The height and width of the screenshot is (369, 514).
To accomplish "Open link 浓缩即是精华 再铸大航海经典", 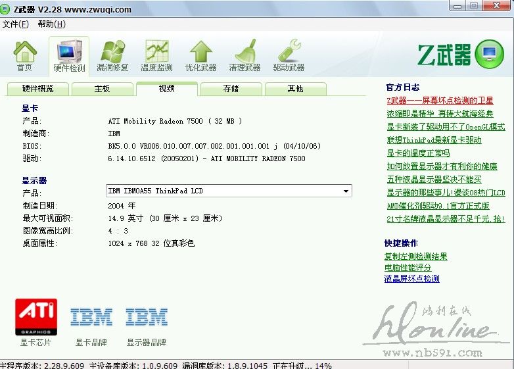I will point(440,114).
